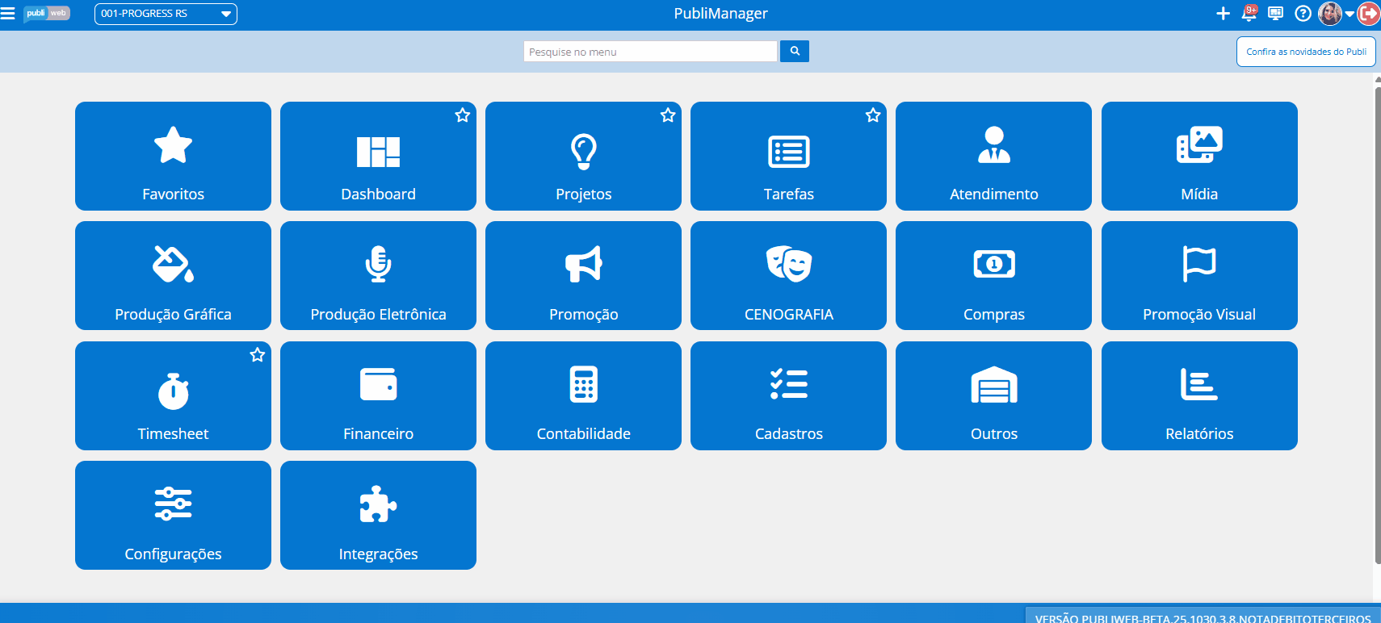Open the Financeiro menu tile
Viewport: 1381px width, 623px height.
(378, 396)
